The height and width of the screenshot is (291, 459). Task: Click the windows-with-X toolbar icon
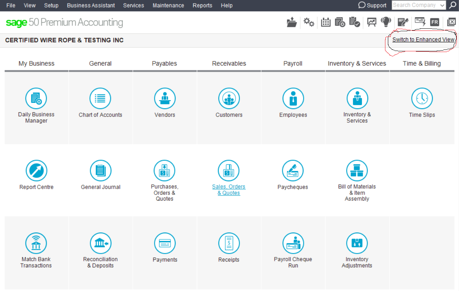(x=451, y=22)
